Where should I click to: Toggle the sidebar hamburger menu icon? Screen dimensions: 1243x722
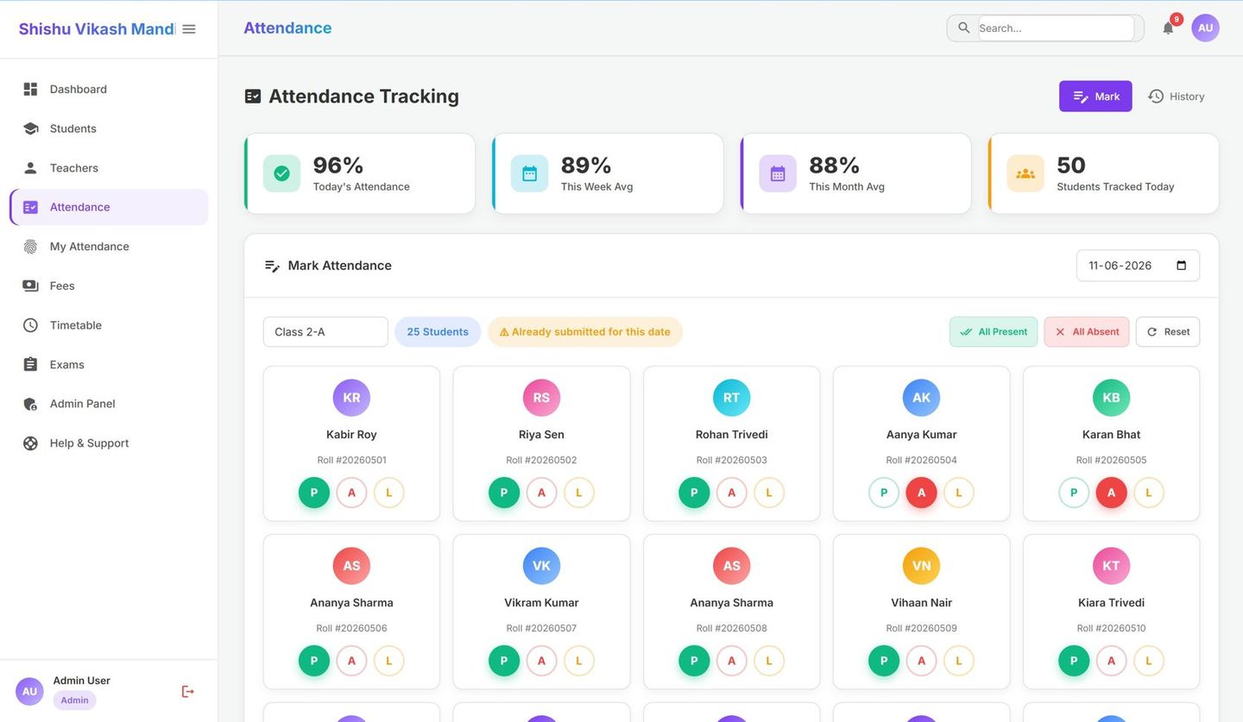189,29
